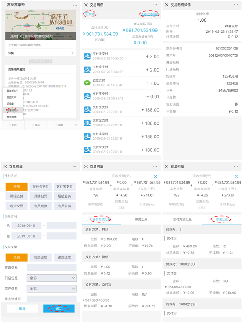This screenshot has width=243, height=324.
Task: Choose the 支付宝支付 payment filter
Action: 64,186
